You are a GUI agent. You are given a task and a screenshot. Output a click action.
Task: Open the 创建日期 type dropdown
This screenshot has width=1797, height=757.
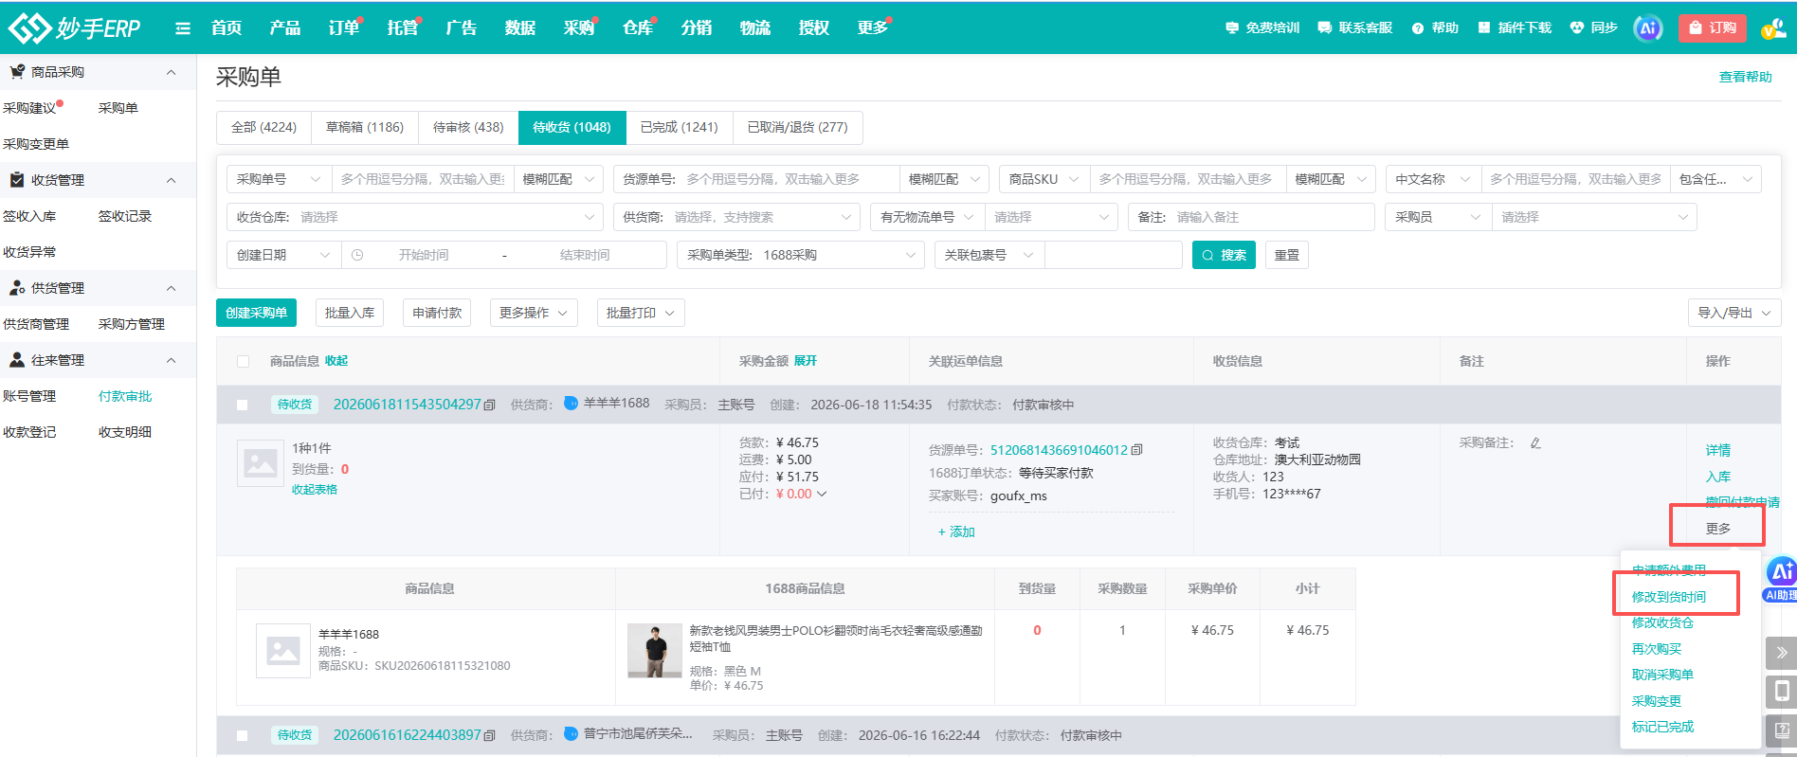(283, 255)
